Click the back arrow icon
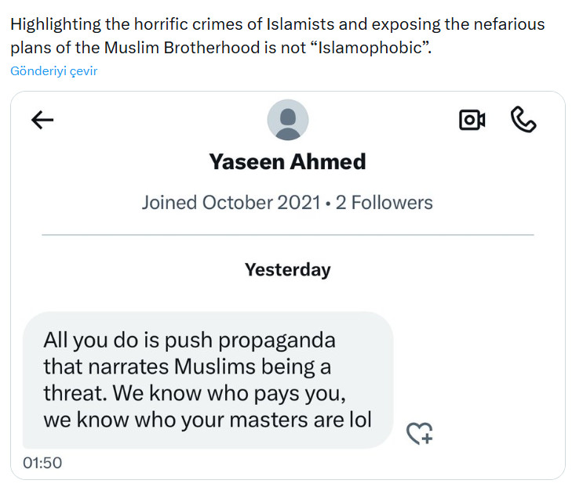This screenshot has height=491, width=572. tap(42, 120)
